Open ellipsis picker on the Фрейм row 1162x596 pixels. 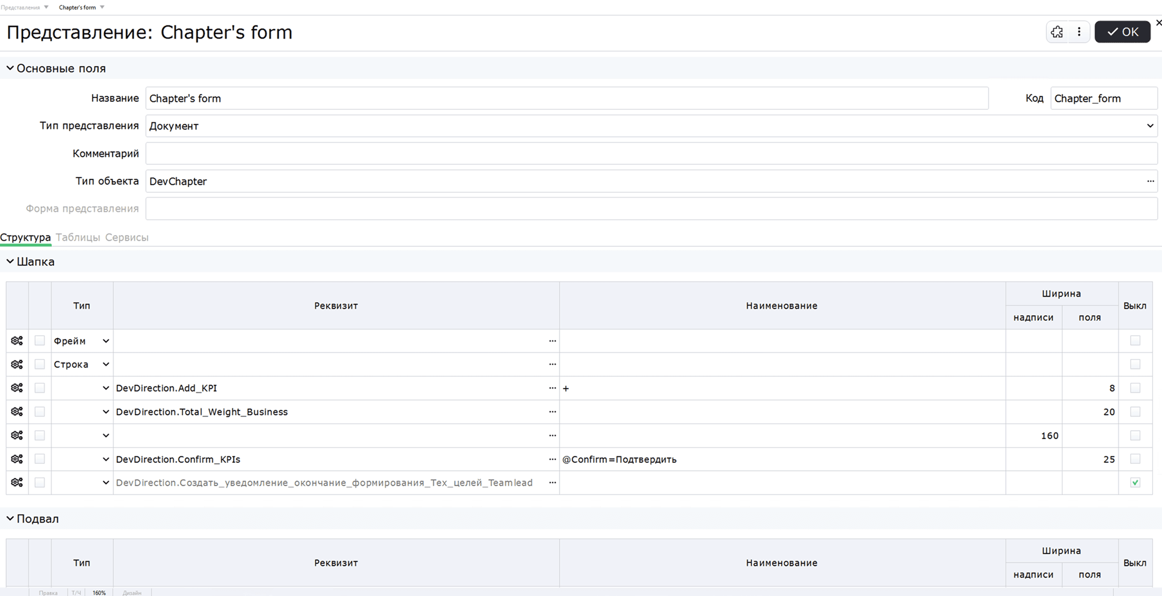(x=552, y=341)
